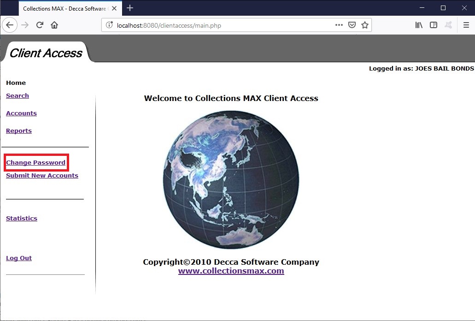Open the Library bookmarks icon
The height and width of the screenshot is (321, 475).
(419, 25)
